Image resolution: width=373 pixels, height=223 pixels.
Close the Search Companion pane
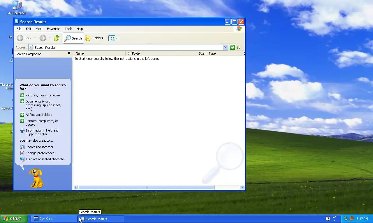(x=69, y=53)
